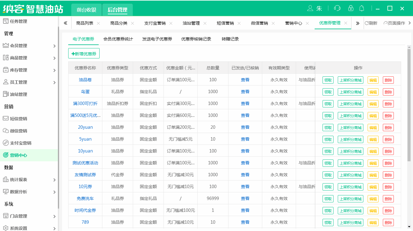Click the 新增优惠券 button
Screen dimensions: 413x231
coord(84,53)
